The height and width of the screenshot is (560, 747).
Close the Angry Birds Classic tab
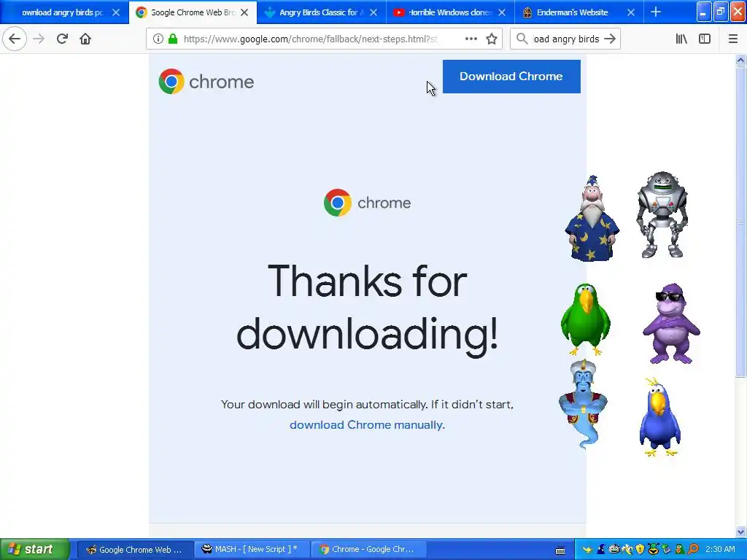pyautogui.click(x=373, y=12)
